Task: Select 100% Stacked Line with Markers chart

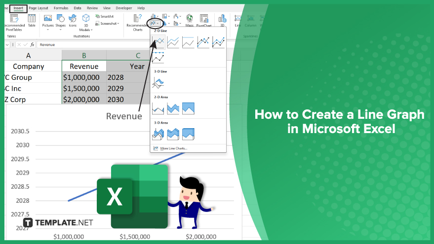Action: 158,57
